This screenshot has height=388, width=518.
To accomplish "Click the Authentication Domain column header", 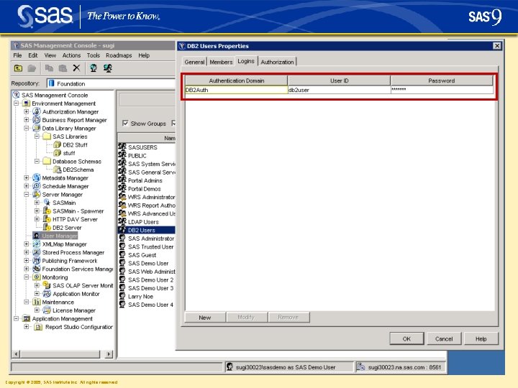I will 236,80.
